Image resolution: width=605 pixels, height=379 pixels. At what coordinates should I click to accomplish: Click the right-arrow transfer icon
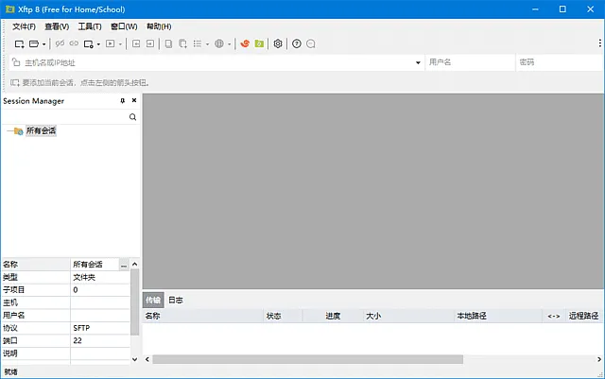150,44
